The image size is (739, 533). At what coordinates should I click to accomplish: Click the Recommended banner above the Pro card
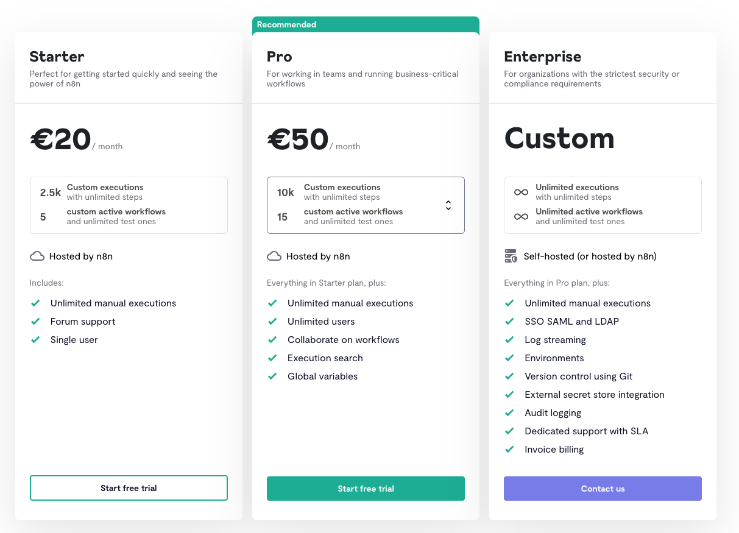click(x=366, y=24)
